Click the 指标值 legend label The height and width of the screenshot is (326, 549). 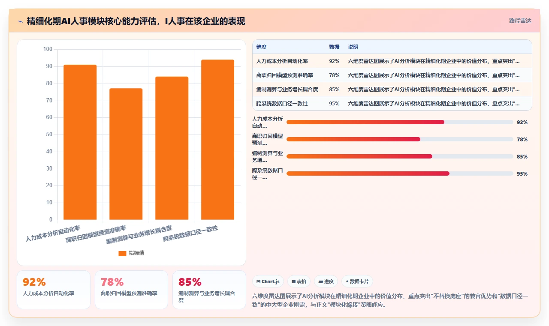(x=136, y=253)
